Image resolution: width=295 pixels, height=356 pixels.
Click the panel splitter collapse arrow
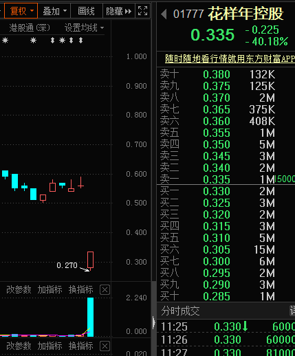pyautogui.click(x=154, y=322)
